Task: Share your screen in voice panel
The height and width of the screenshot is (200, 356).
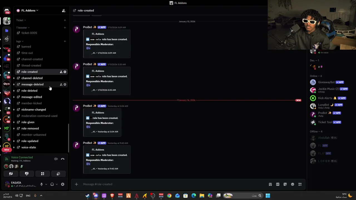Action: [x=27, y=174]
